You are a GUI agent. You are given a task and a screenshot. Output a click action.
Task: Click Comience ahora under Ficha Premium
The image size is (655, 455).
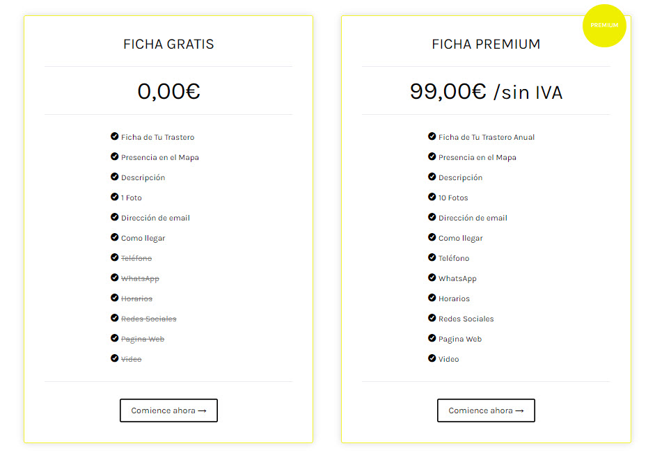coord(486,410)
